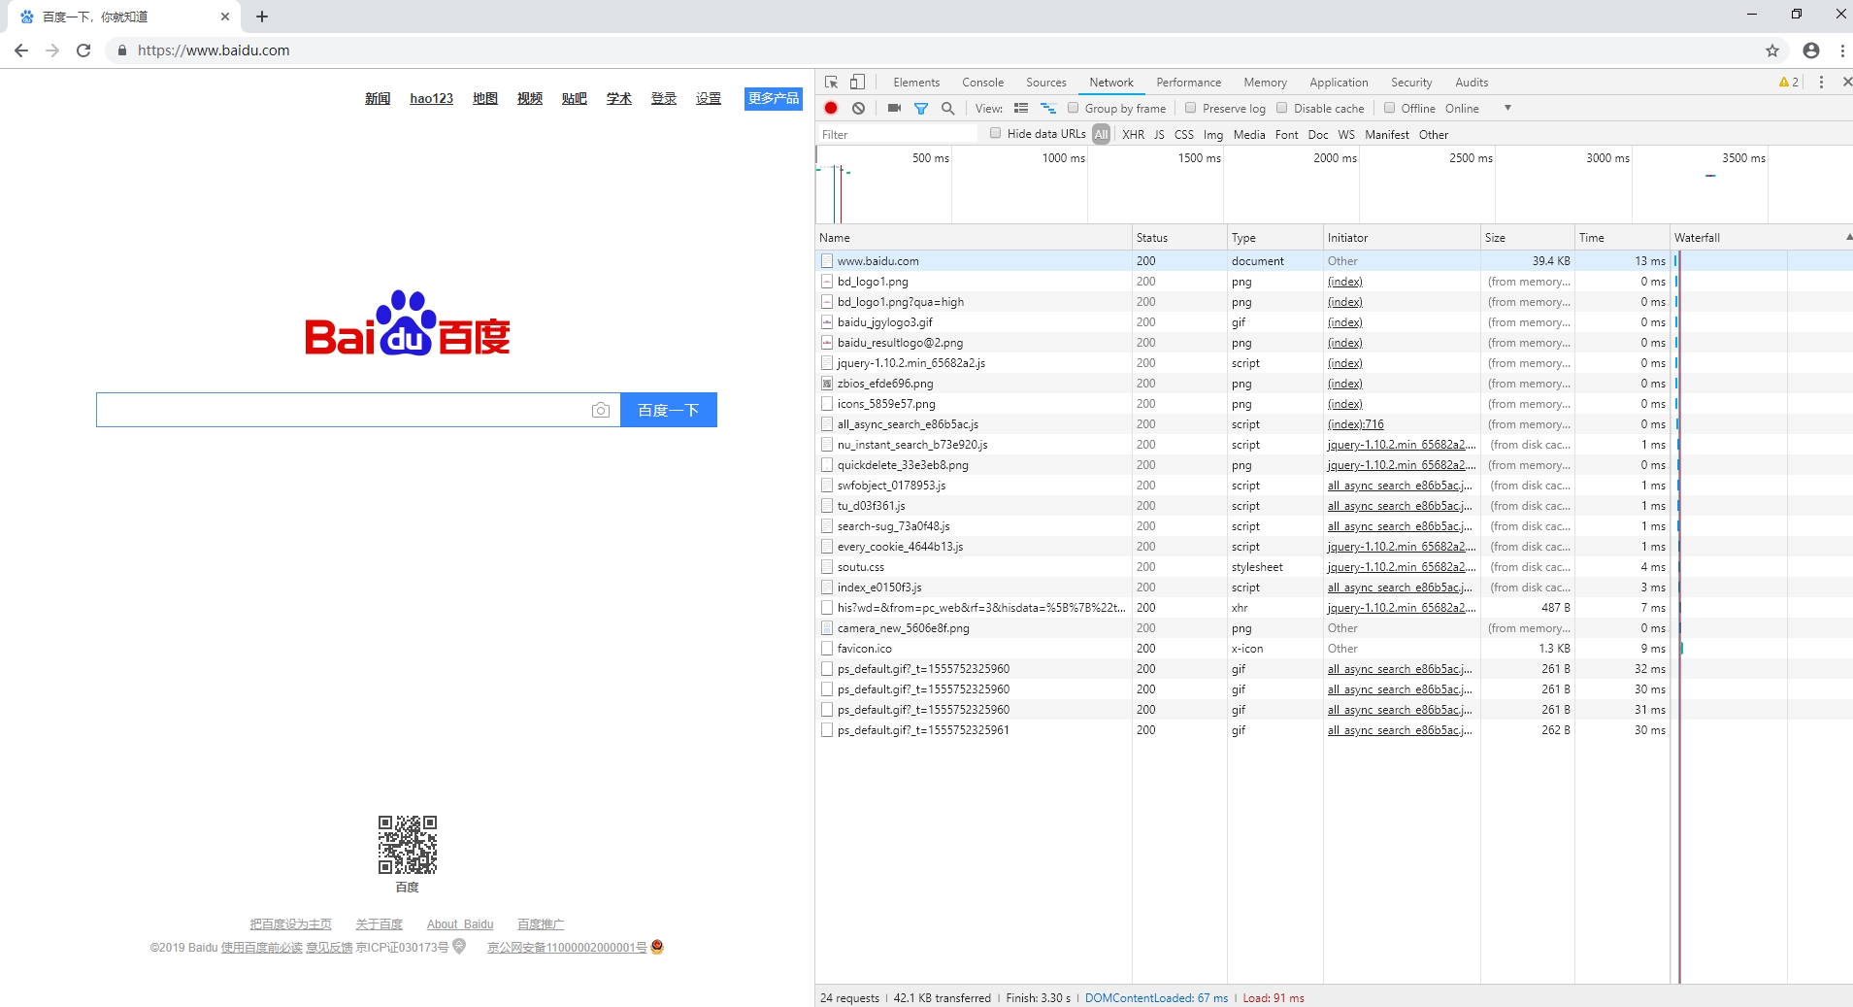The width and height of the screenshot is (1853, 1007).
Task: Enable Group by frame checkbox
Action: point(1074,108)
